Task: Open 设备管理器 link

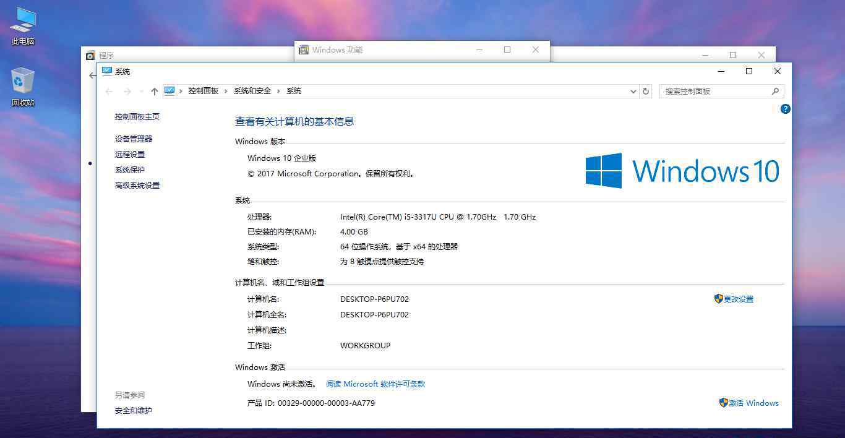Action: click(134, 139)
